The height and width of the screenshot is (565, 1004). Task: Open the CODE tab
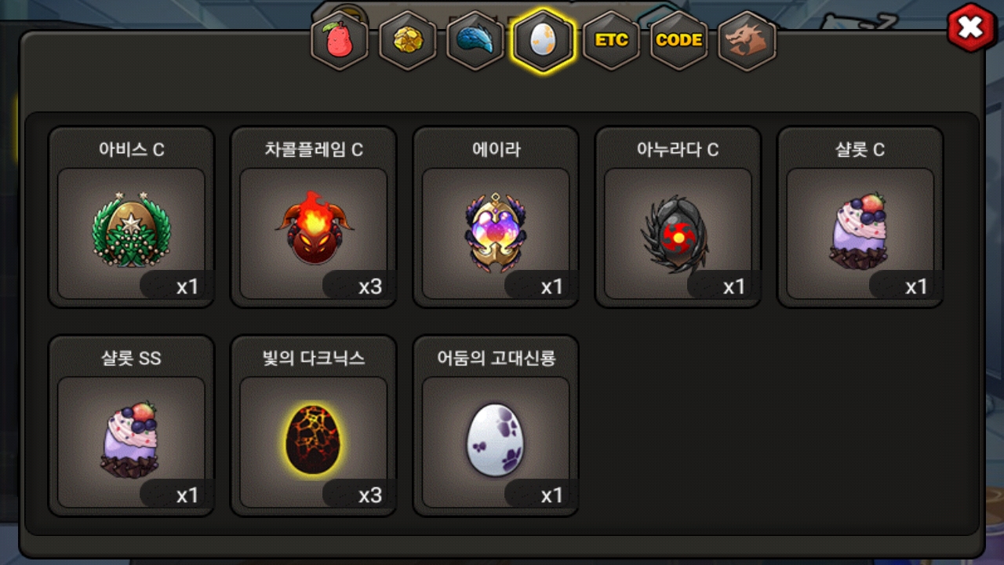click(x=678, y=41)
